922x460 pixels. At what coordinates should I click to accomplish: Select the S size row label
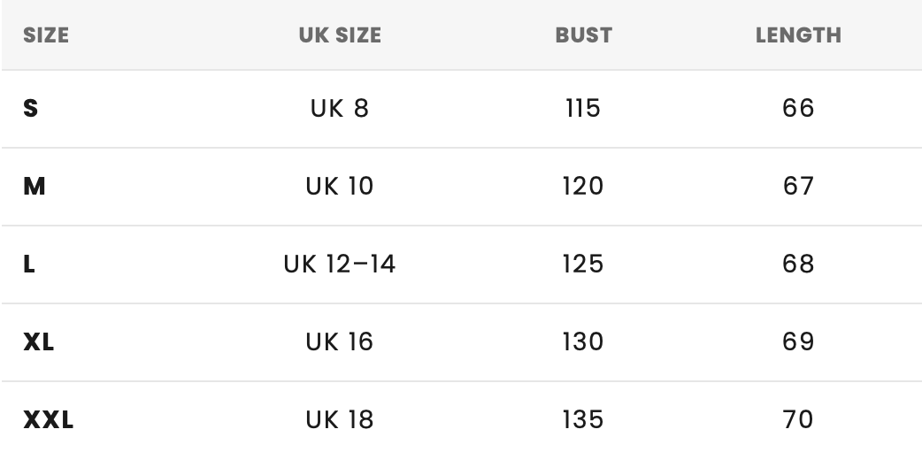coord(31,108)
